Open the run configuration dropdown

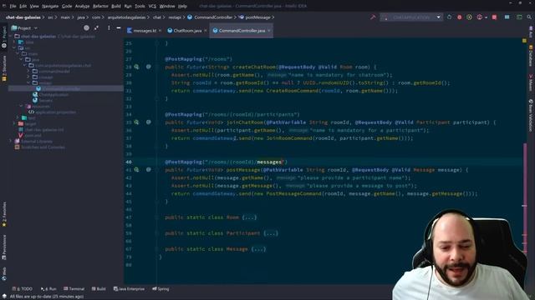click(410, 17)
